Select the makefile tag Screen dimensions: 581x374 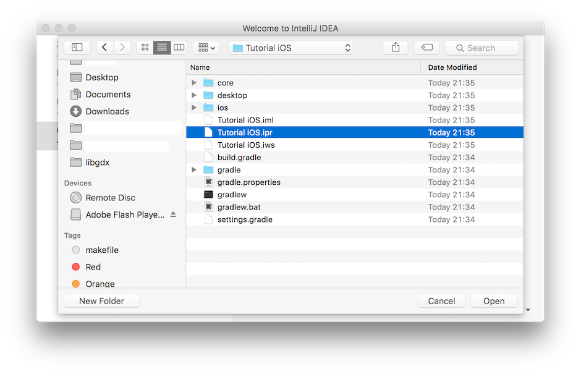click(95, 250)
